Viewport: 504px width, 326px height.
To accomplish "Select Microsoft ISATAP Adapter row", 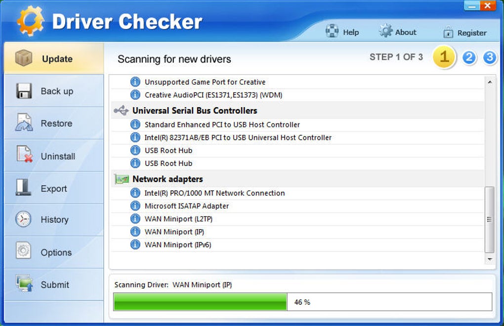I will click(x=297, y=205).
